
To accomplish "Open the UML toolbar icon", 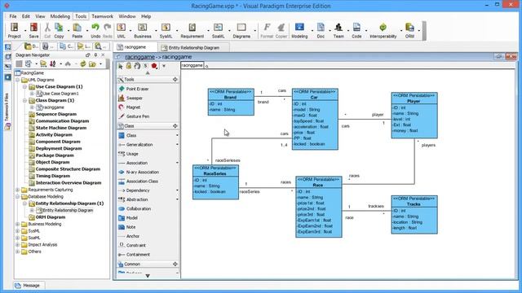I will [122, 31].
